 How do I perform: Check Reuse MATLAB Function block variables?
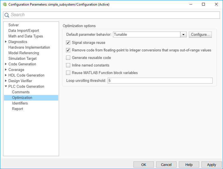(x=68, y=73)
